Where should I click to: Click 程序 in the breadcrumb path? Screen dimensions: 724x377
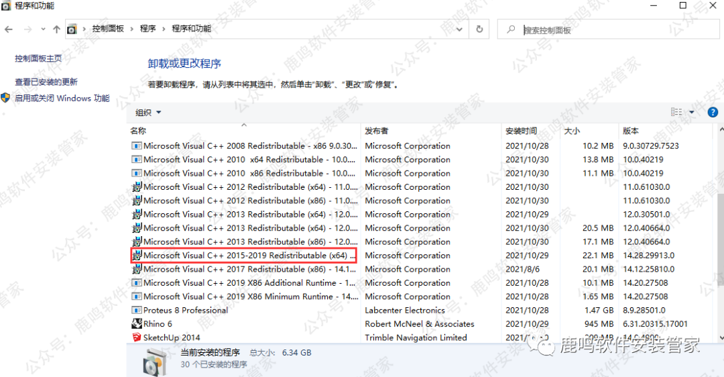pyautogui.click(x=147, y=29)
